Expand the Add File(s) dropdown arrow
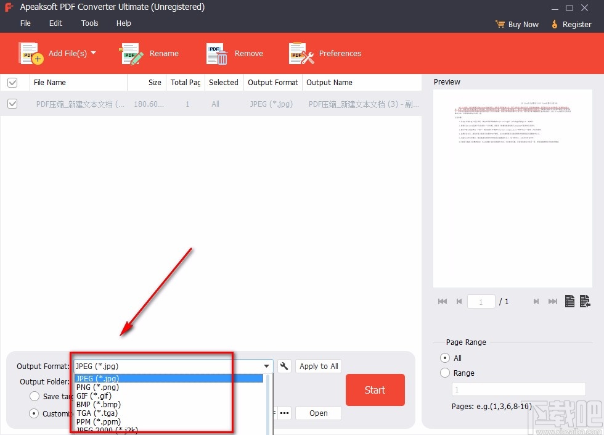This screenshot has height=435, width=604. tap(93, 53)
